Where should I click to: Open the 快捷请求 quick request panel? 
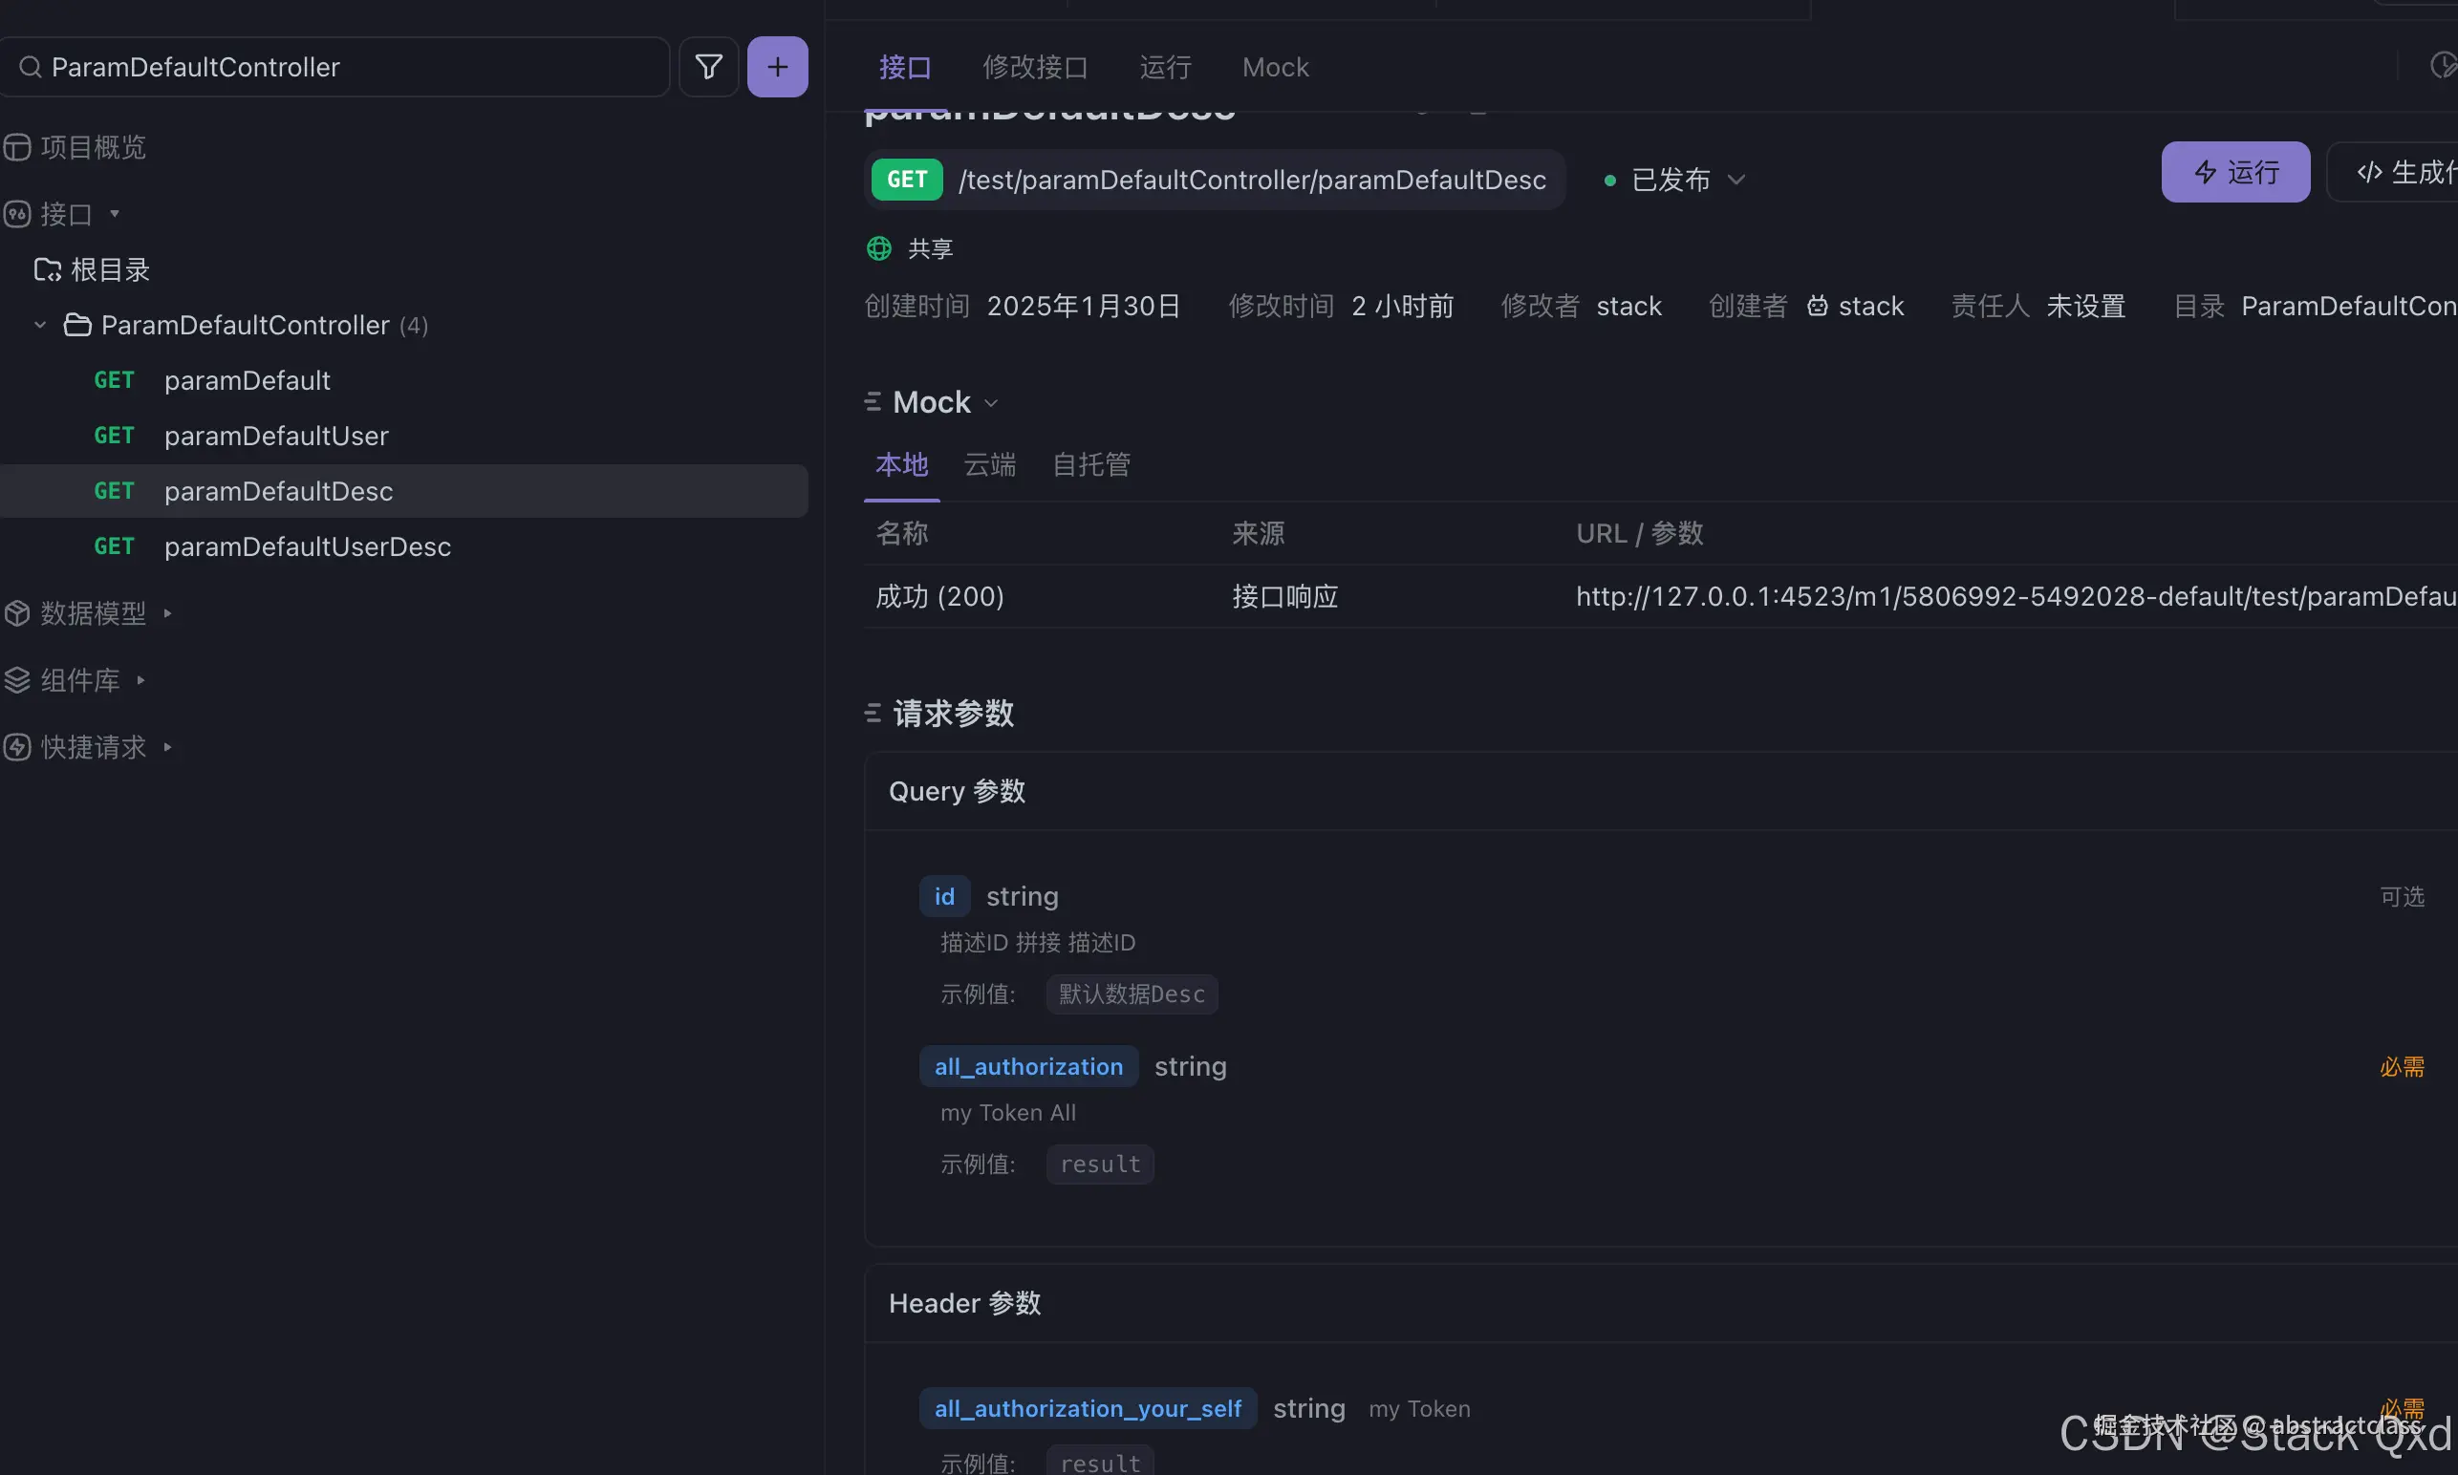(x=93, y=746)
